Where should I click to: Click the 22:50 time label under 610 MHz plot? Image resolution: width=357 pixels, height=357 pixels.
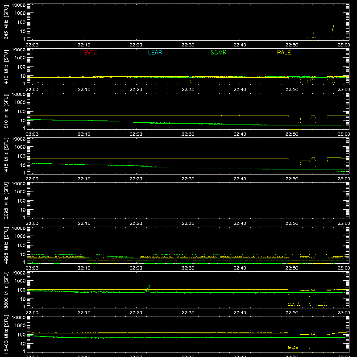(292, 134)
